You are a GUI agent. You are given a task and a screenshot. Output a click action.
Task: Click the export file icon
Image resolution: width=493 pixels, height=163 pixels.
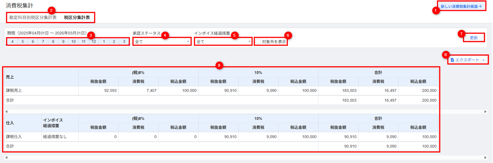click(452, 60)
